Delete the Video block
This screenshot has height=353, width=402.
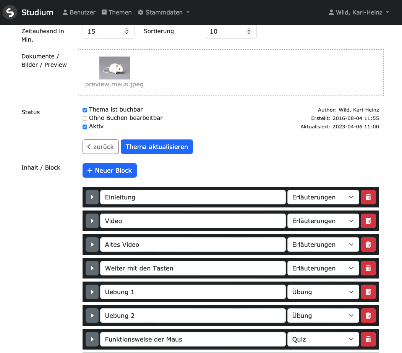[x=368, y=221]
